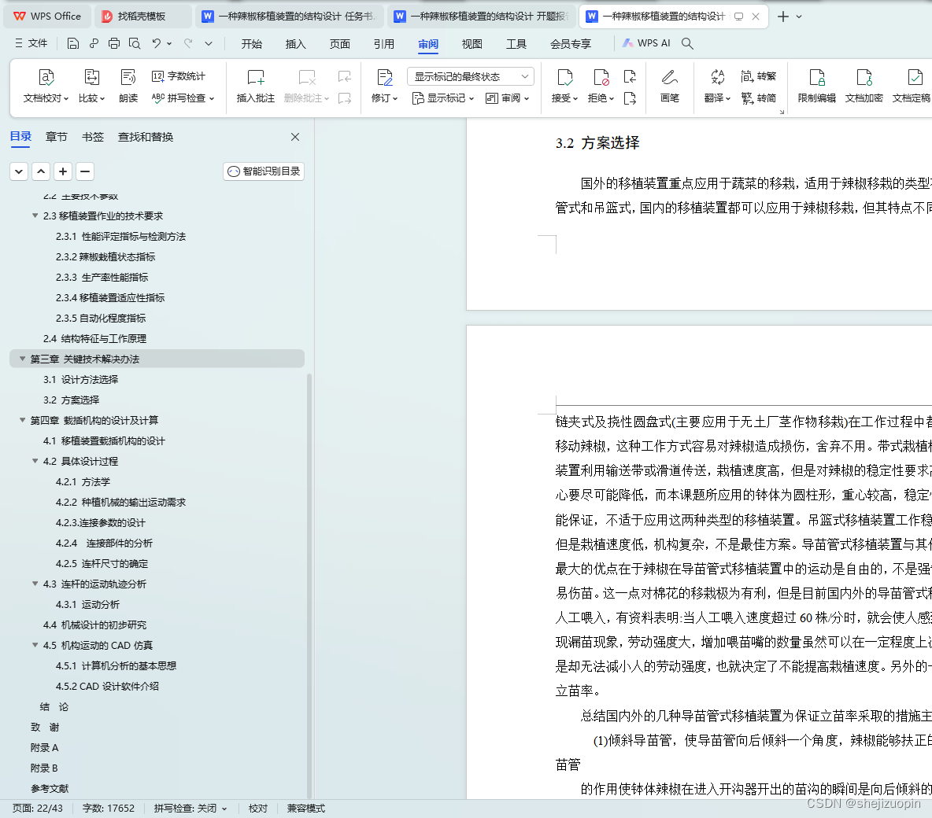
Task: Collapse the 2.3 移植装置作业的技术要求 node
Action: (35, 216)
